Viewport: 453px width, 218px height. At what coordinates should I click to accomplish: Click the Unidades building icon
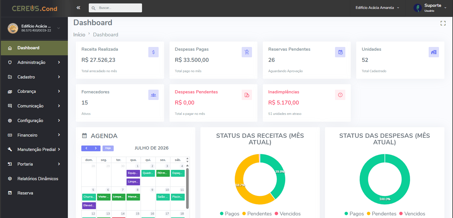(x=434, y=52)
